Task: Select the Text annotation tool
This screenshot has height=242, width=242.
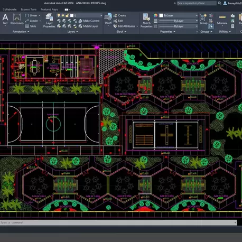Action: pos(5,19)
